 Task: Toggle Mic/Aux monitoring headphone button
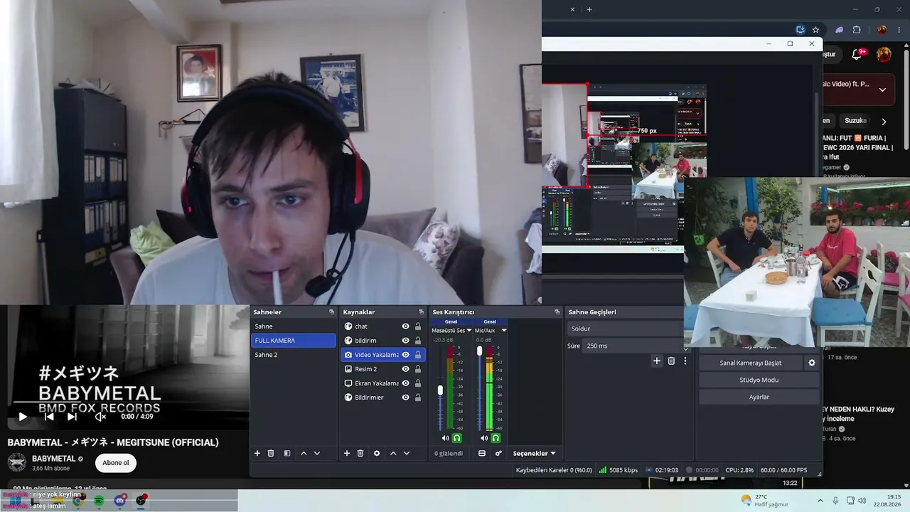[496, 438]
